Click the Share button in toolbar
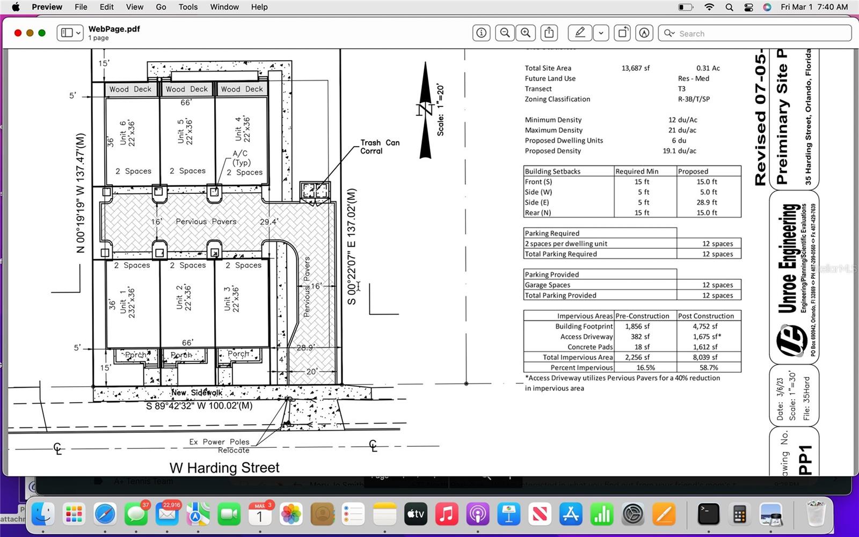 tap(549, 33)
